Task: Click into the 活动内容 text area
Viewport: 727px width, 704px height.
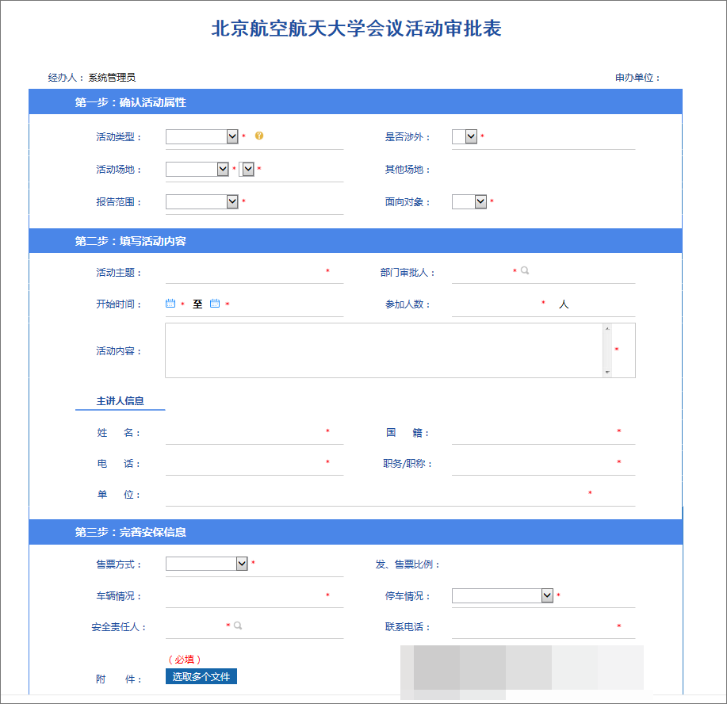Action: (x=385, y=350)
